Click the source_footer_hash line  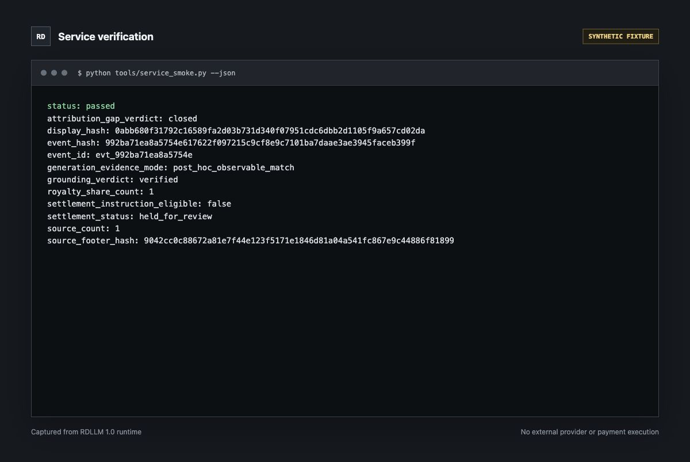pyautogui.click(x=251, y=240)
